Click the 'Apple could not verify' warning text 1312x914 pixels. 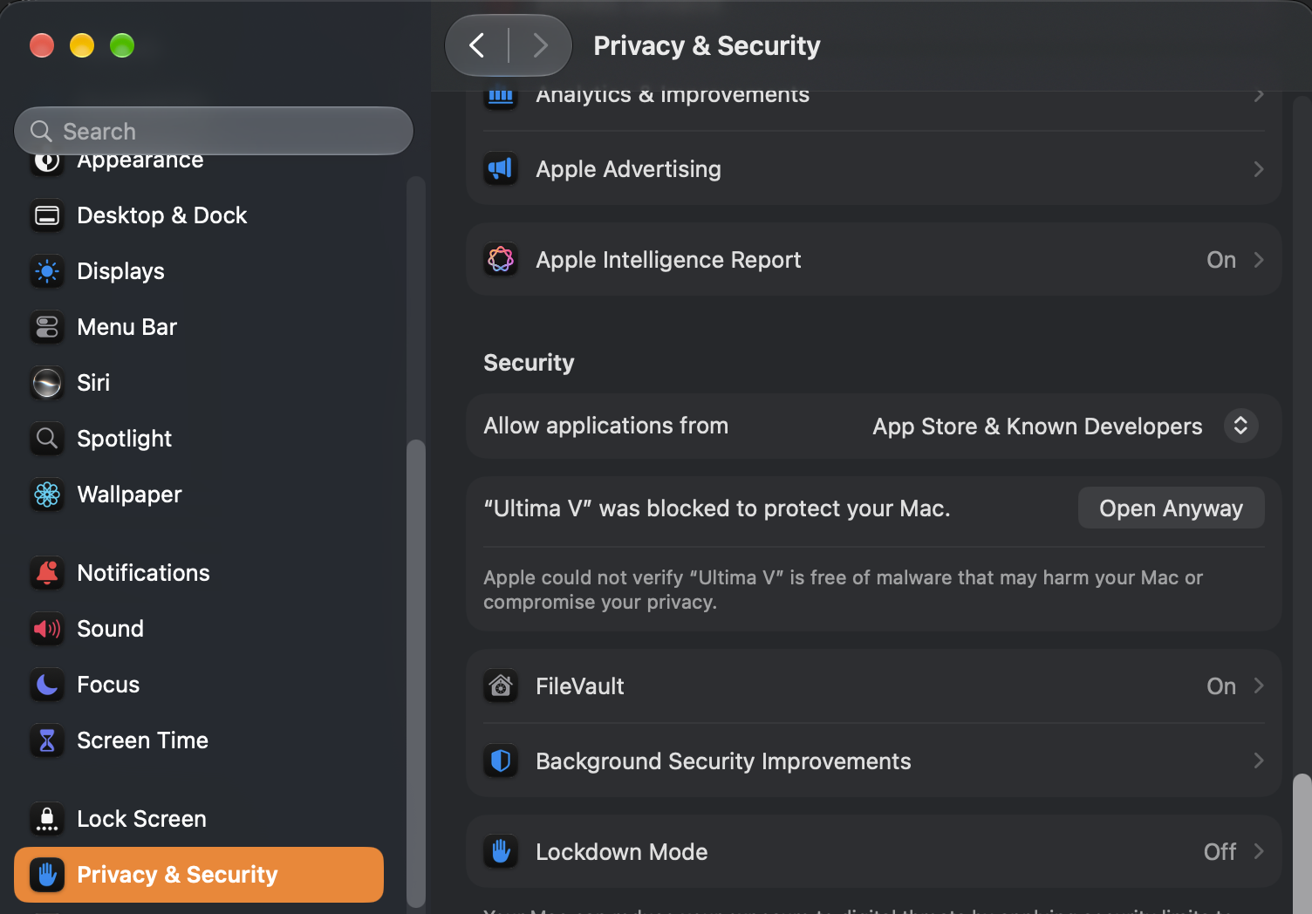(x=843, y=590)
